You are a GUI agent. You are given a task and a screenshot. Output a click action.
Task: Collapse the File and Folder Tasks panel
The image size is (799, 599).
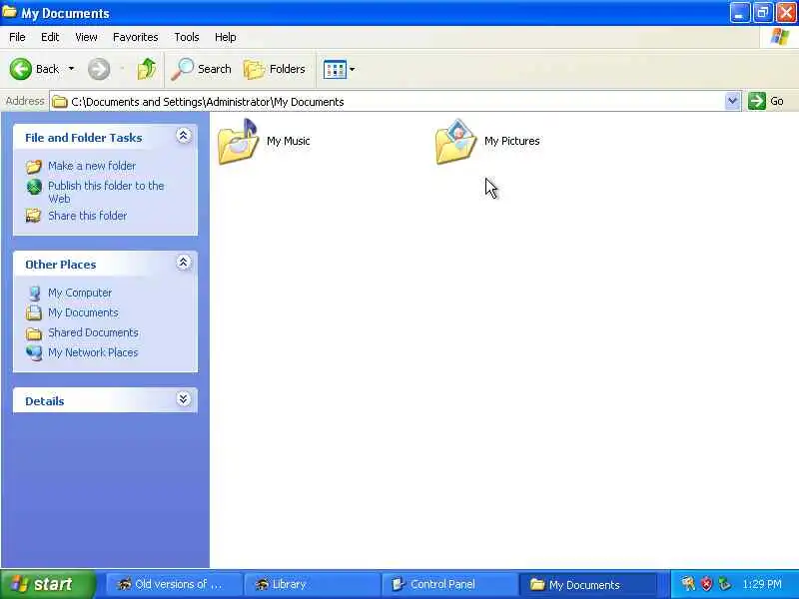pos(184,136)
